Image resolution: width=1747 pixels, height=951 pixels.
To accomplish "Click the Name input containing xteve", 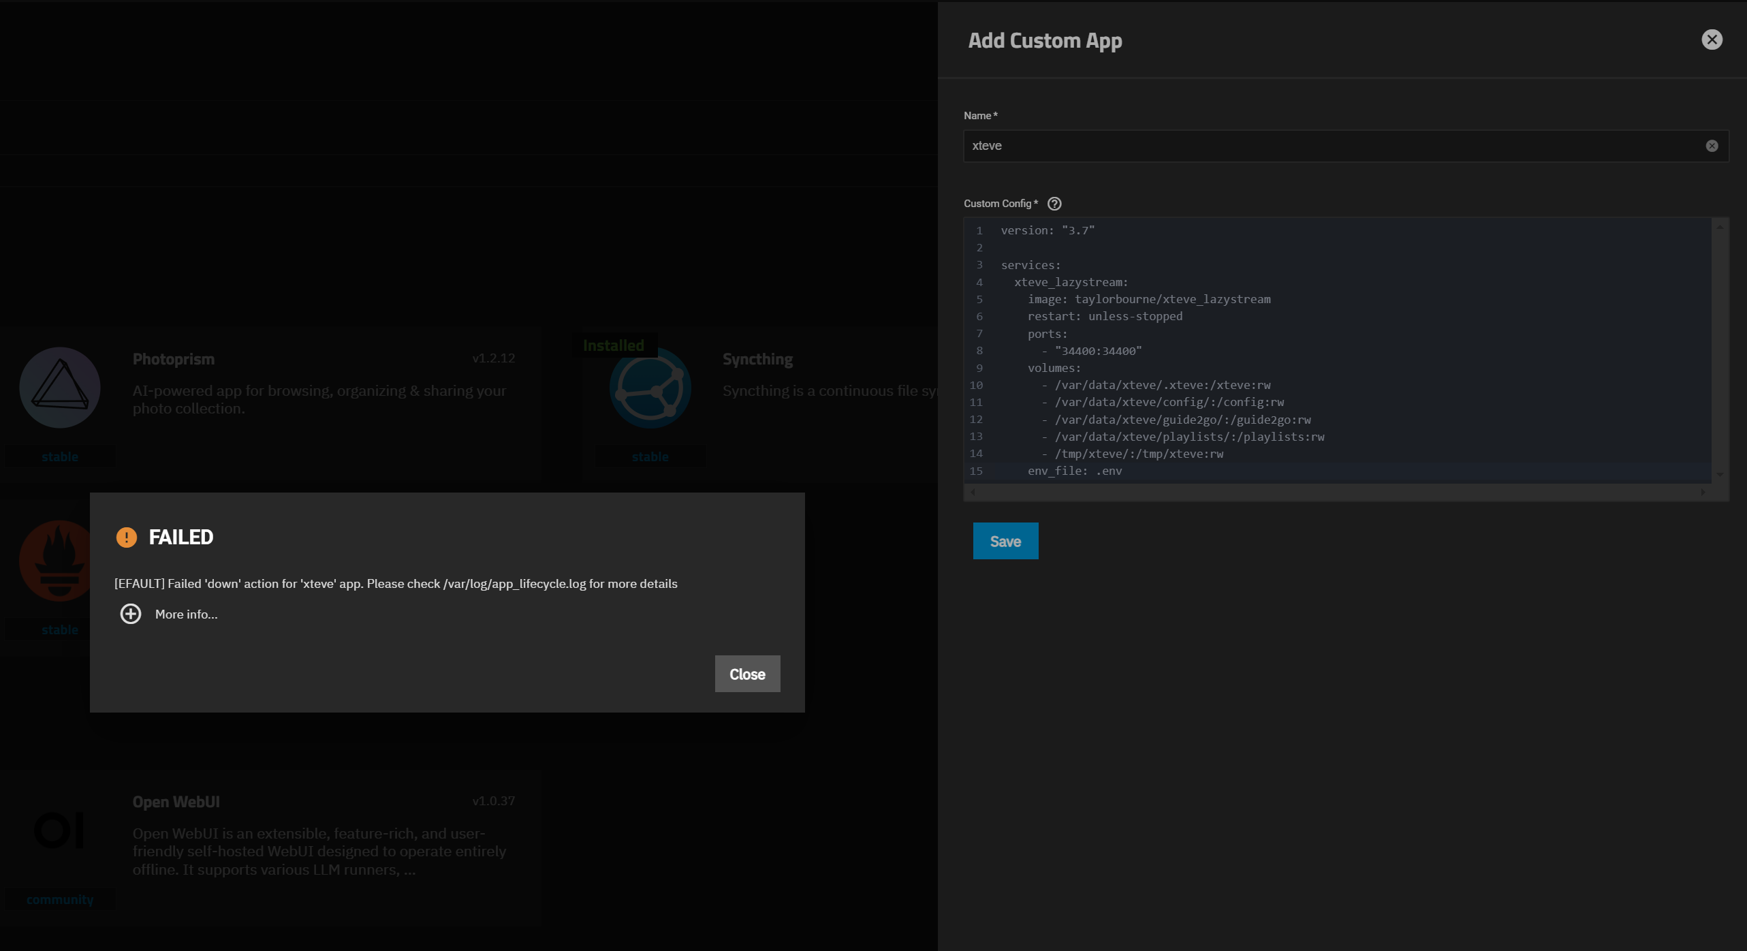I will 1346,146.
